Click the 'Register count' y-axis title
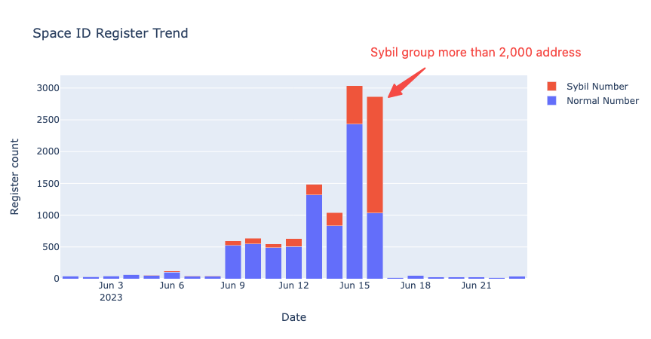The image size is (651, 339). (14, 177)
